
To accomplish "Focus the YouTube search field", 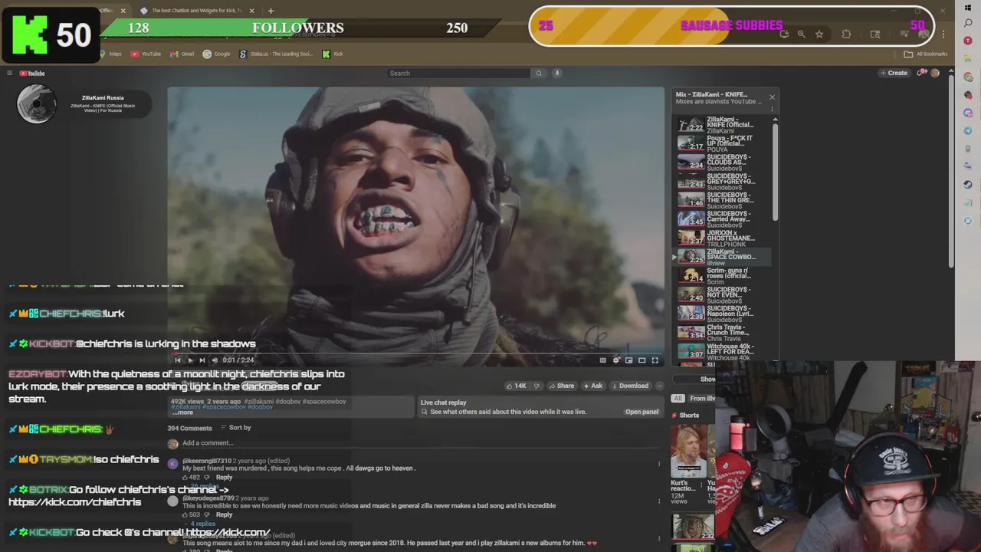I will [458, 74].
